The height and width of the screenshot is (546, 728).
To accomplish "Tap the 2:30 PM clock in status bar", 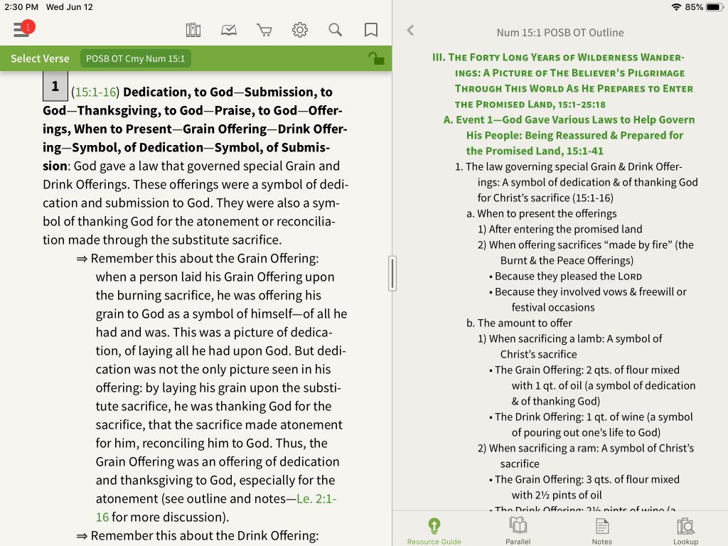I will pyautogui.click(x=21, y=7).
